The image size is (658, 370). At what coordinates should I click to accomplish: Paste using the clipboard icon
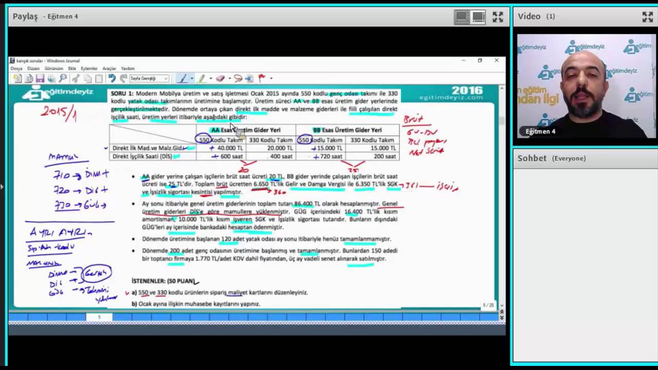coord(99,79)
